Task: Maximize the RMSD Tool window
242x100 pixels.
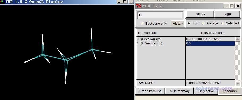Action: pos(232,6)
